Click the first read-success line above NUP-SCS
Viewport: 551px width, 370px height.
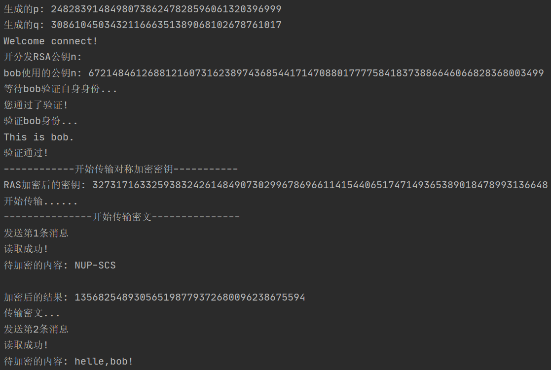click(26, 249)
